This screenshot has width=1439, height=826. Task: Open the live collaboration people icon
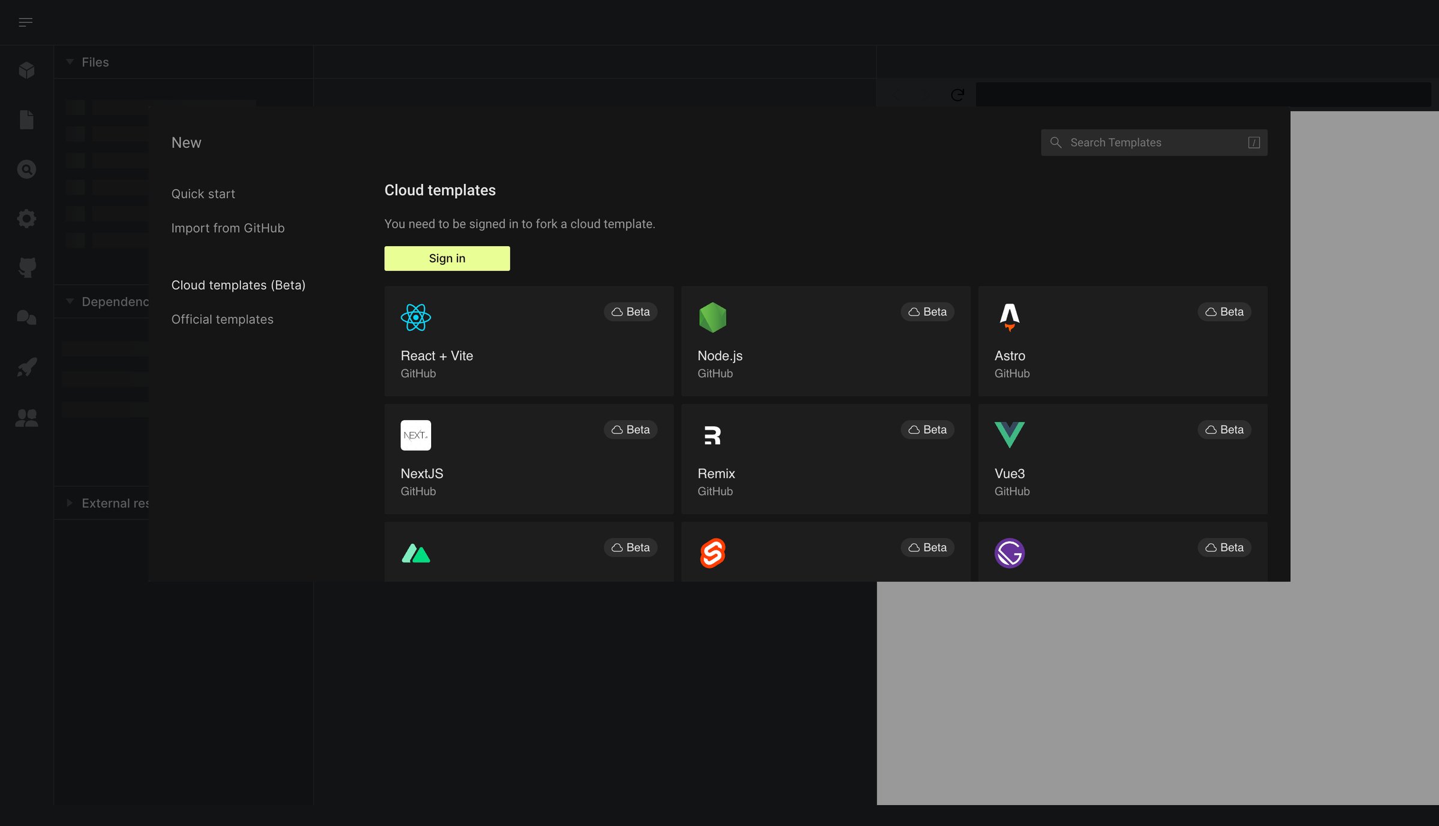(26, 417)
